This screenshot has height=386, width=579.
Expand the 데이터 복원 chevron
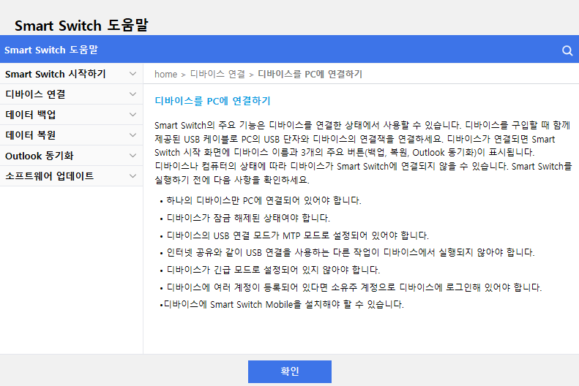(x=133, y=135)
